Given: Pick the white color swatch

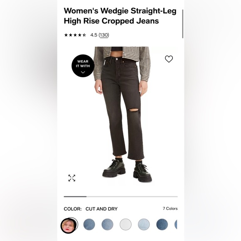Looking at the screenshot, I should [125, 224].
